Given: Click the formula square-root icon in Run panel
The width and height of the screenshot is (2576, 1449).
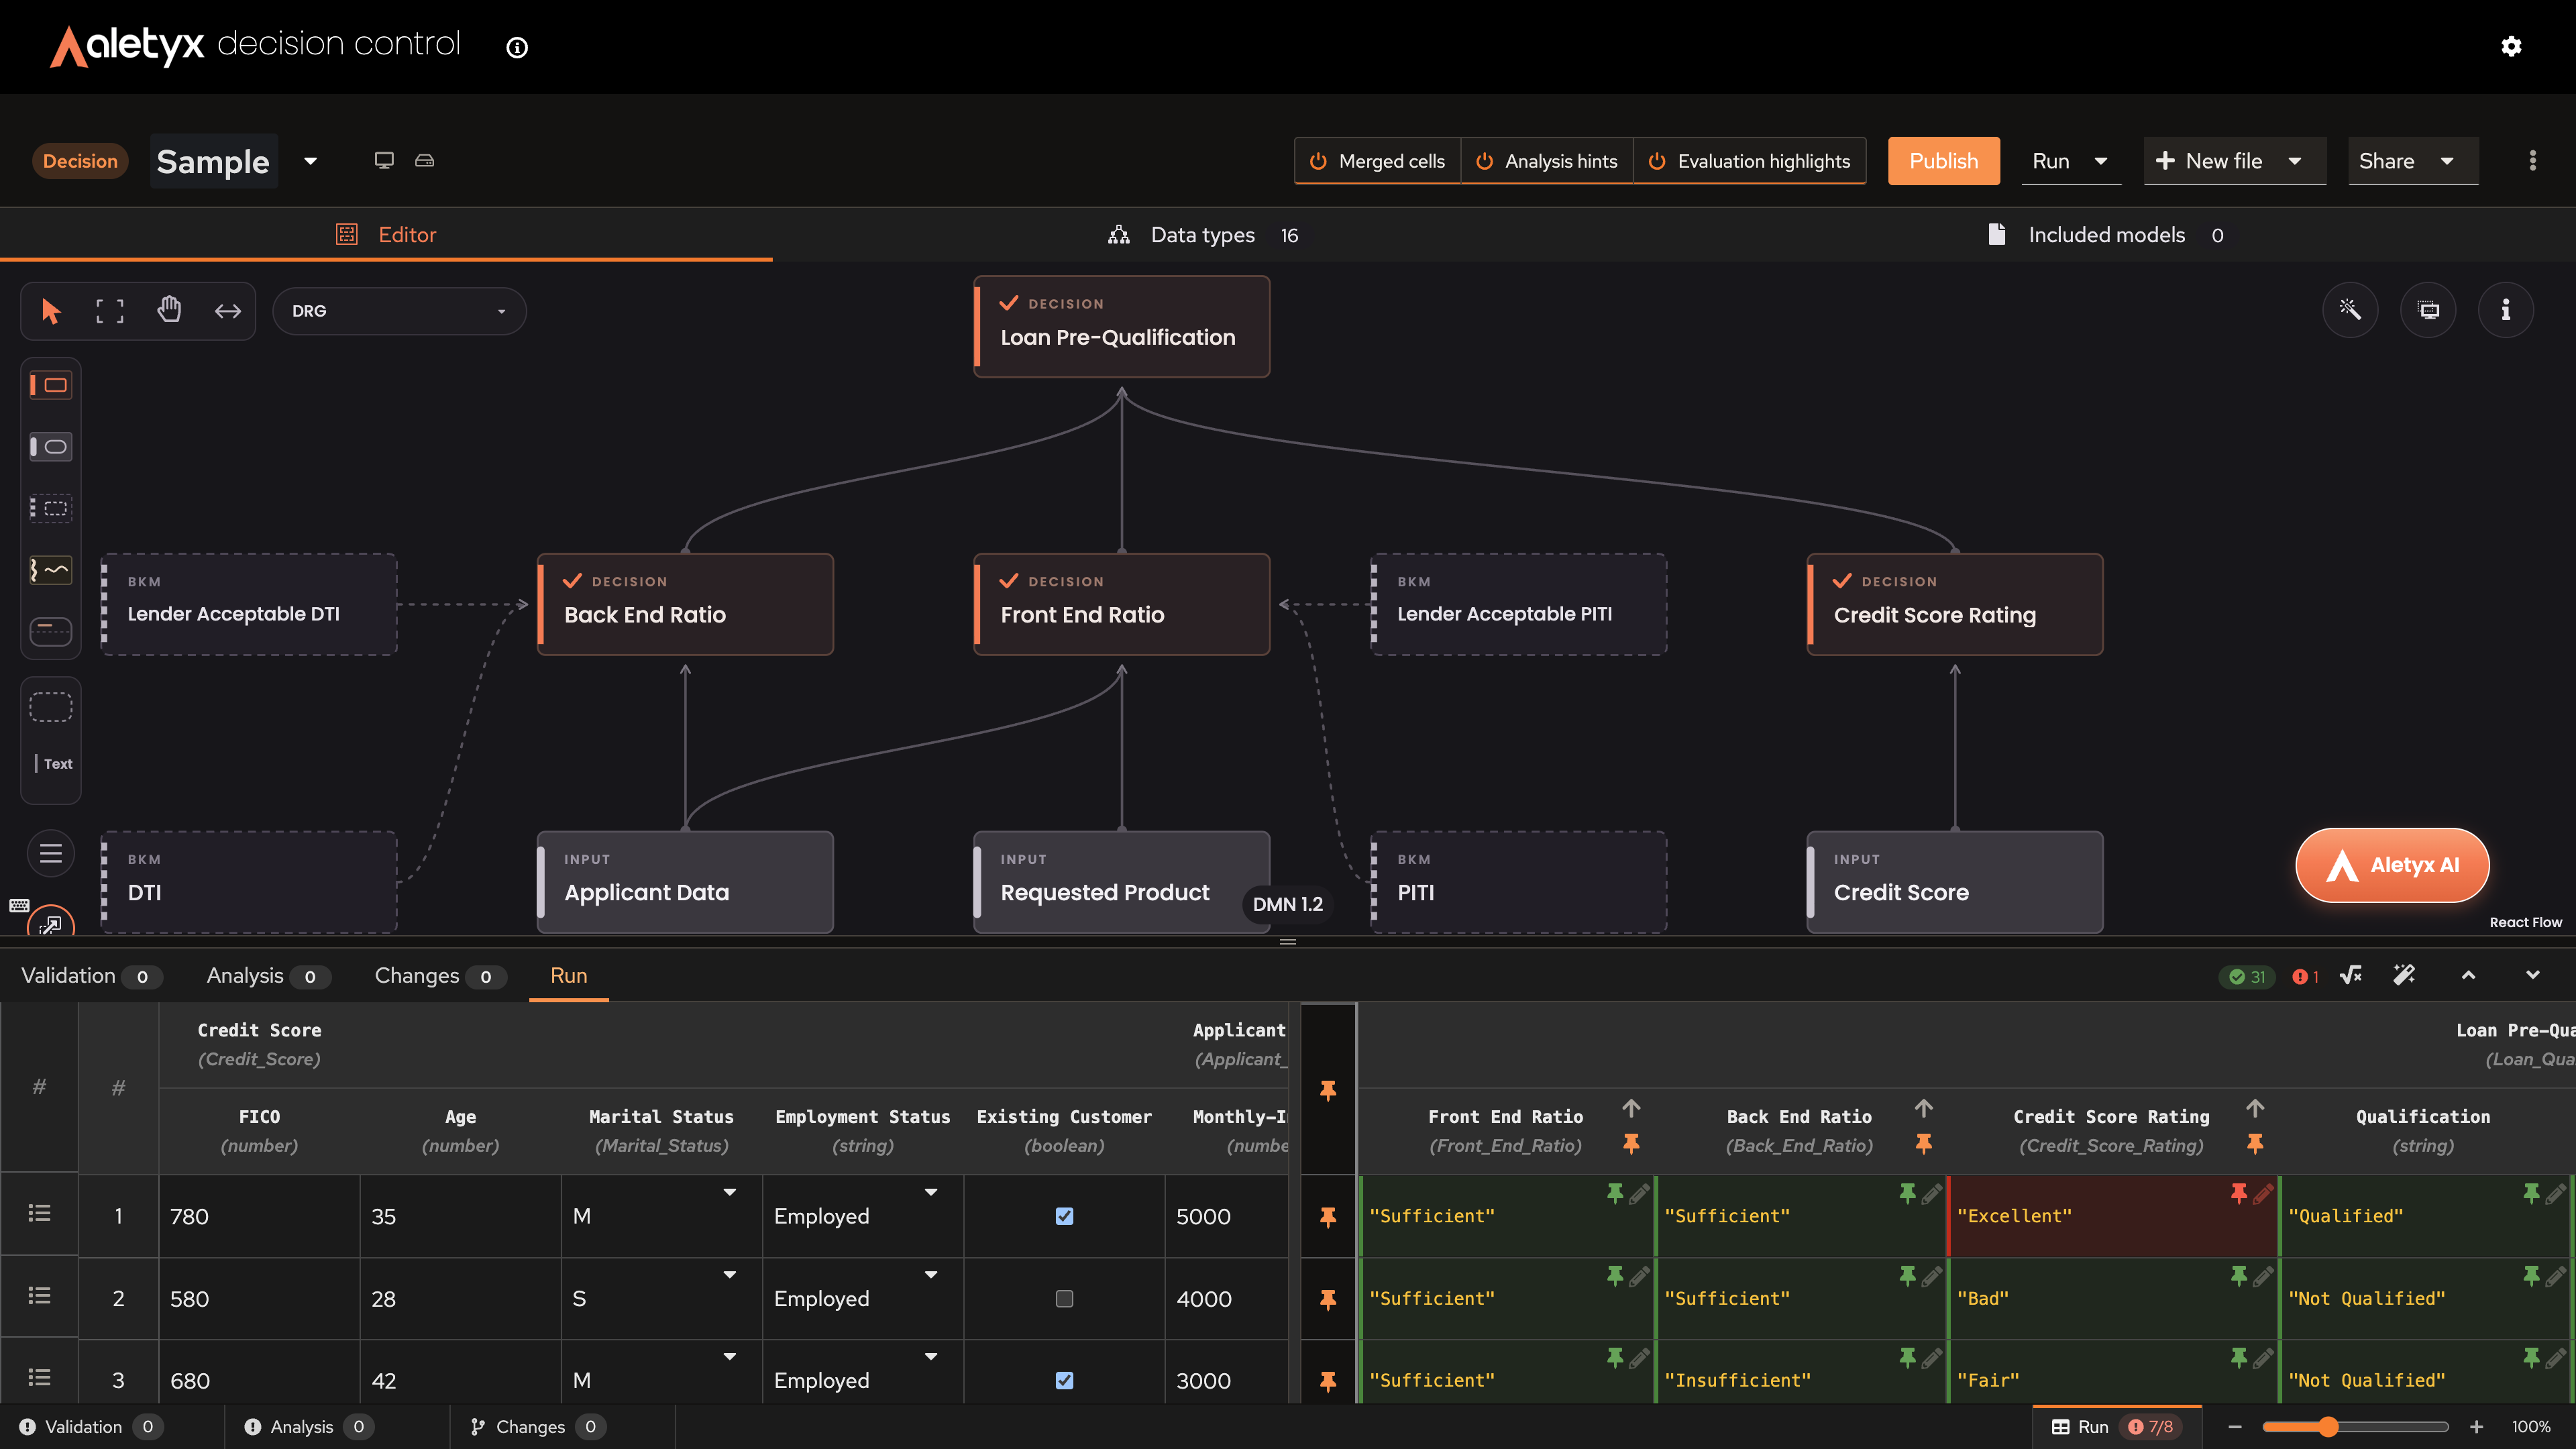Looking at the screenshot, I should 2351,975.
